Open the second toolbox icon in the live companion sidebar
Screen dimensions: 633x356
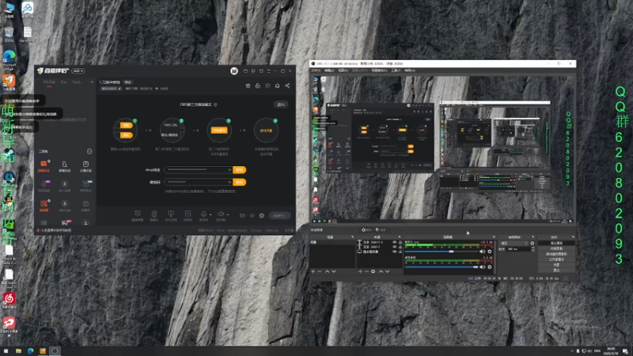[65, 165]
